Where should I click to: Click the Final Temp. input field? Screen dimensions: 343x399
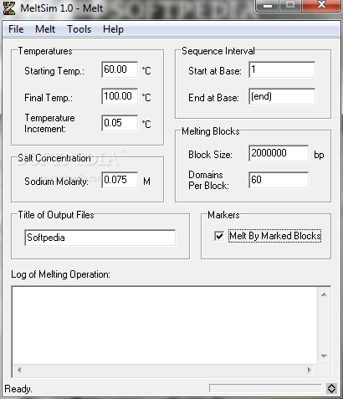tap(120, 96)
